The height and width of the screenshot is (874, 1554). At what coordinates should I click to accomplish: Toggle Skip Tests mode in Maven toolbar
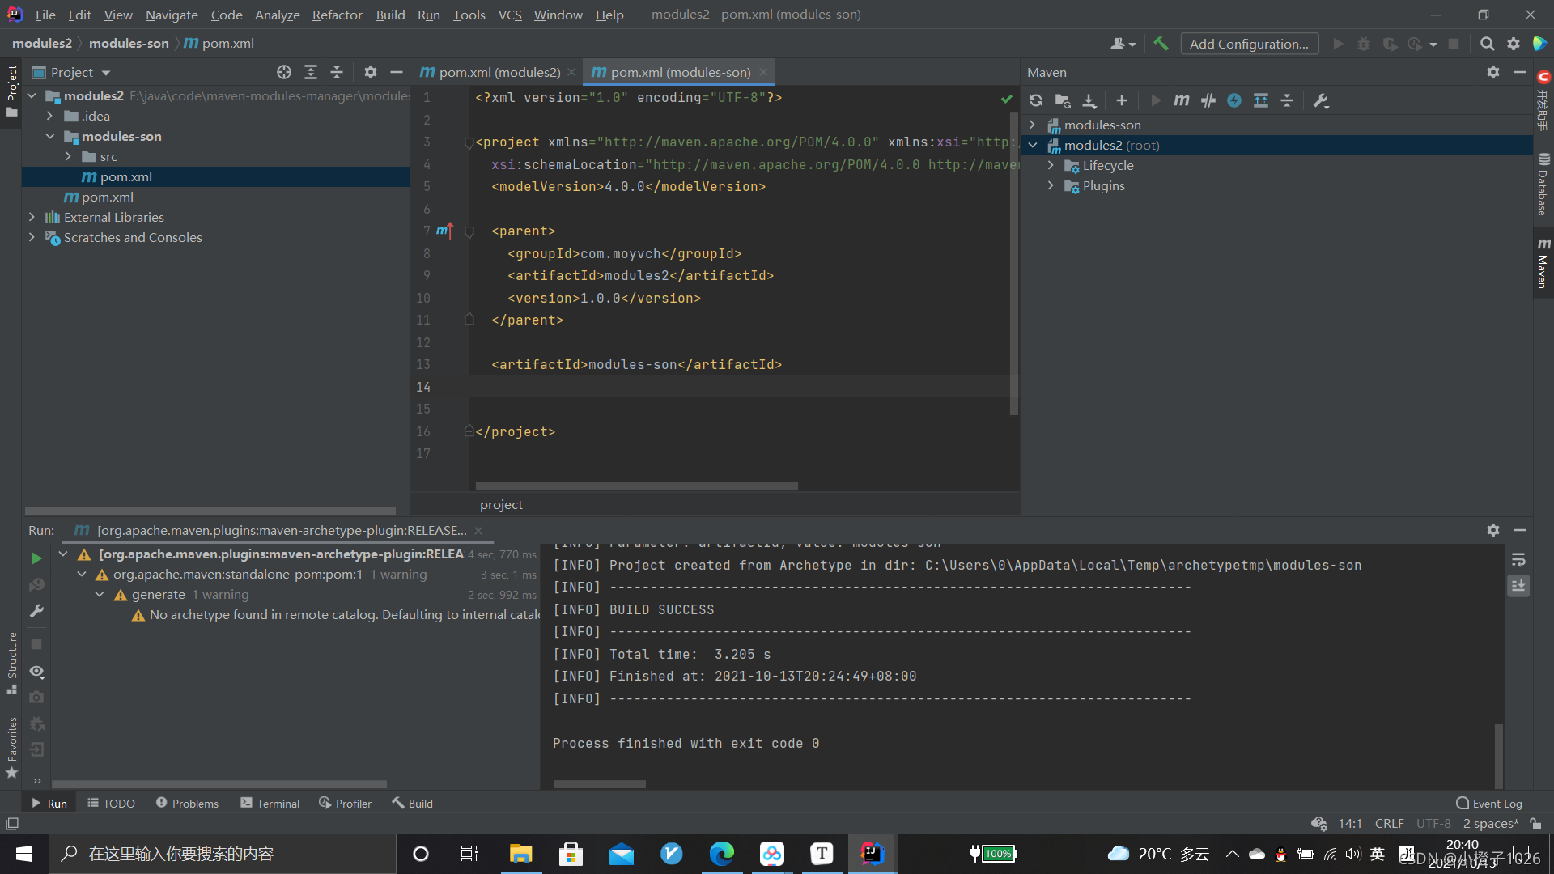(x=1234, y=100)
